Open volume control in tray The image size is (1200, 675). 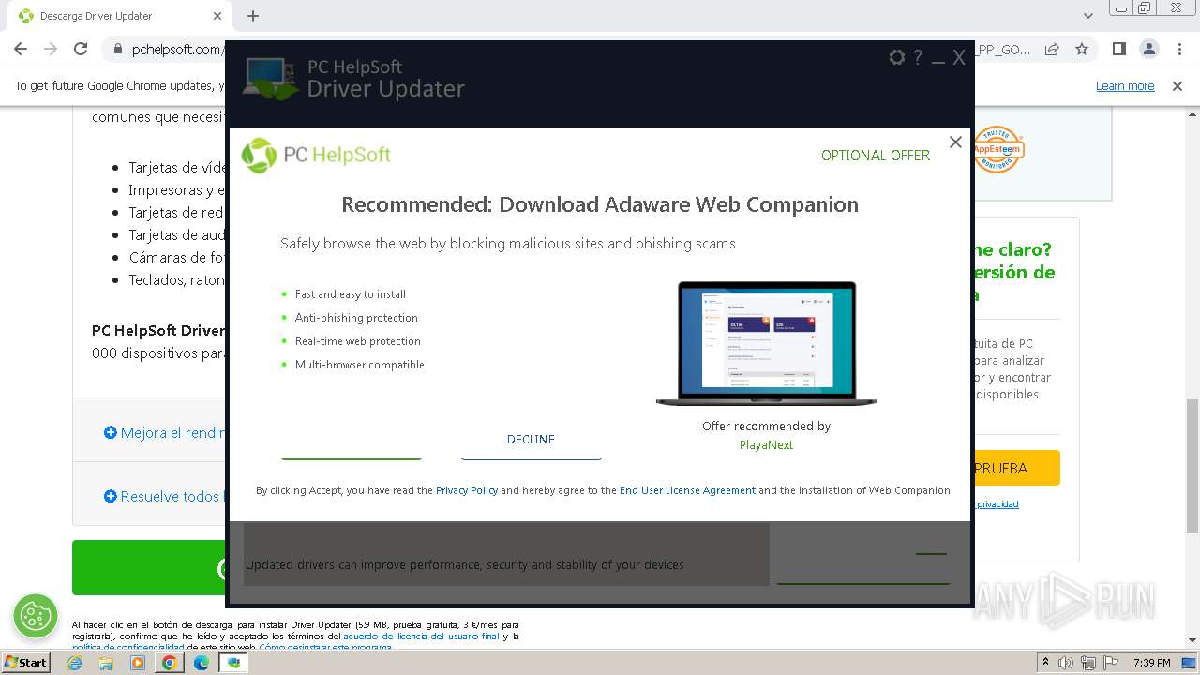tap(1066, 663)
